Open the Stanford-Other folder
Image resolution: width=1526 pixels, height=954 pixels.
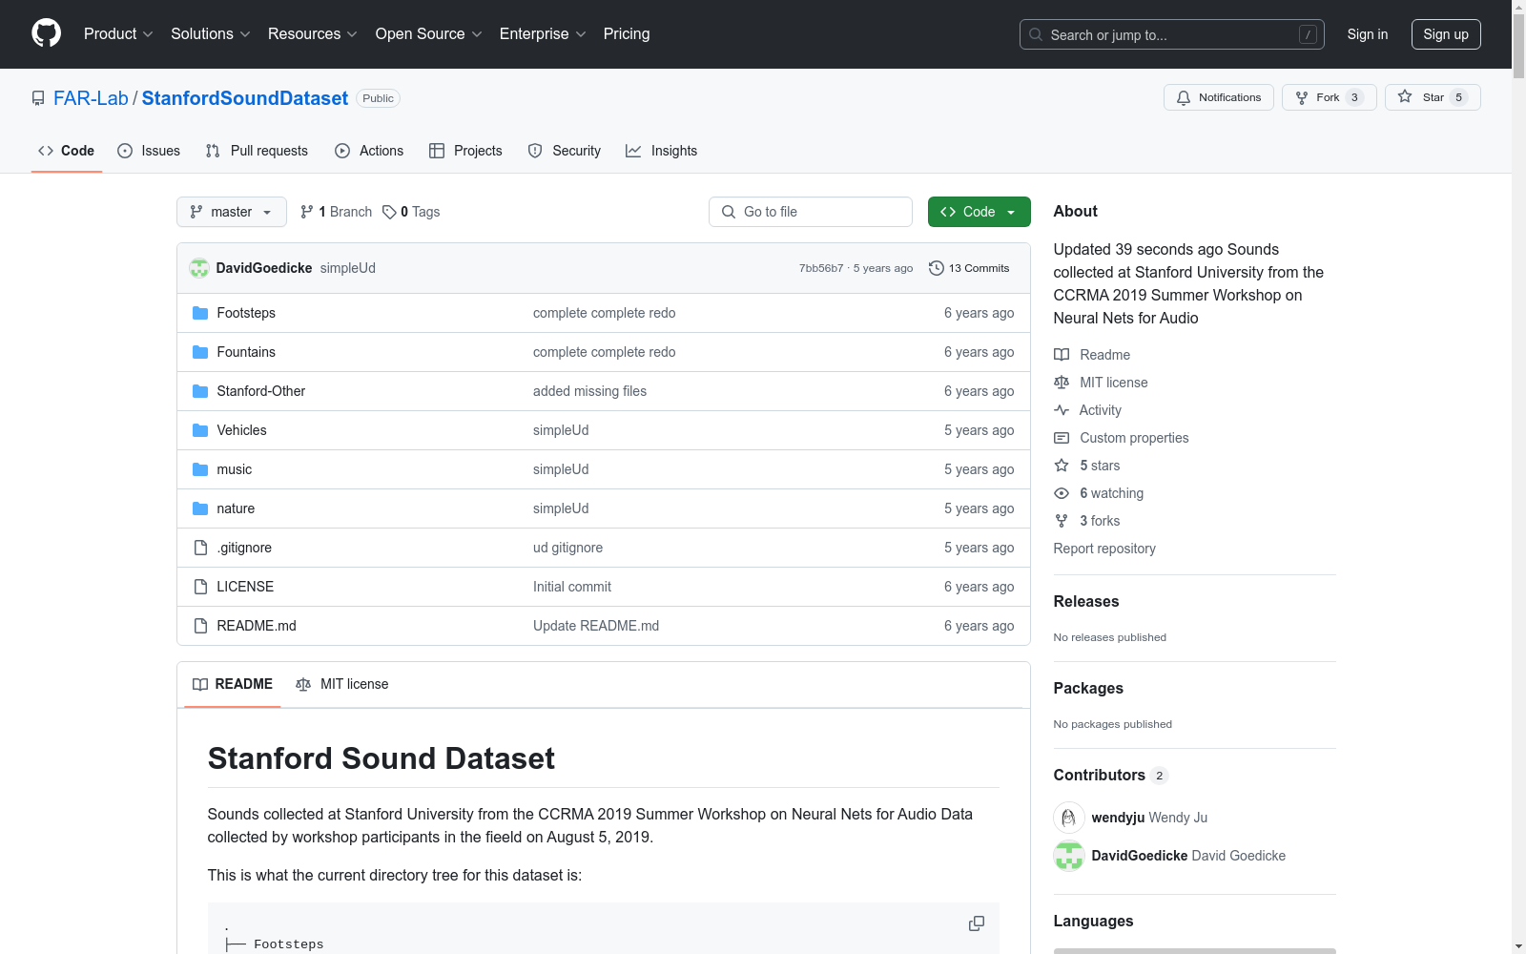click(x=261, y=391)
